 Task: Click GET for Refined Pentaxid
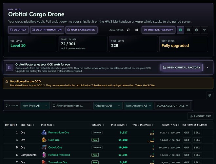pyautogui.click(x=187, y=155)
